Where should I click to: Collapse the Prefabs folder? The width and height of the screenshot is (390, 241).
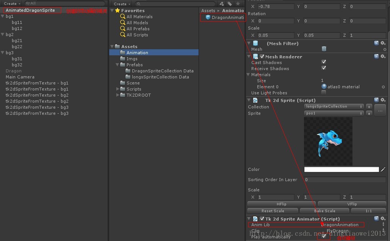(117, 65)
